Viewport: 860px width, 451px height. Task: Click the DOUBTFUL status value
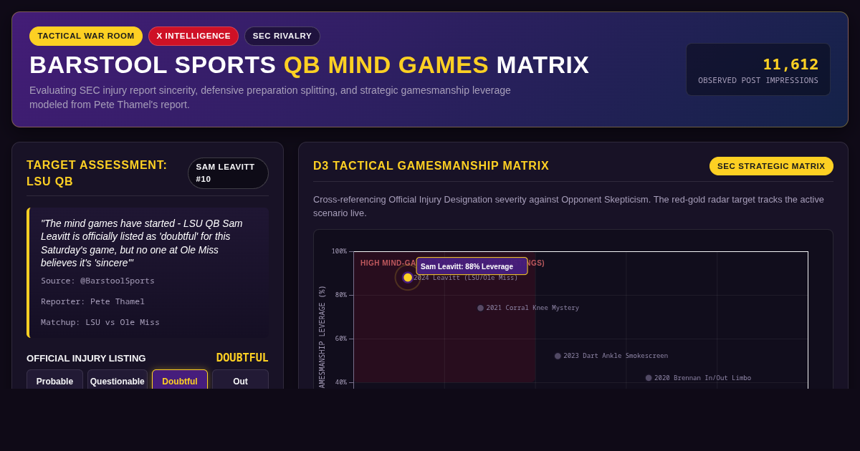[x=242, y=358]
